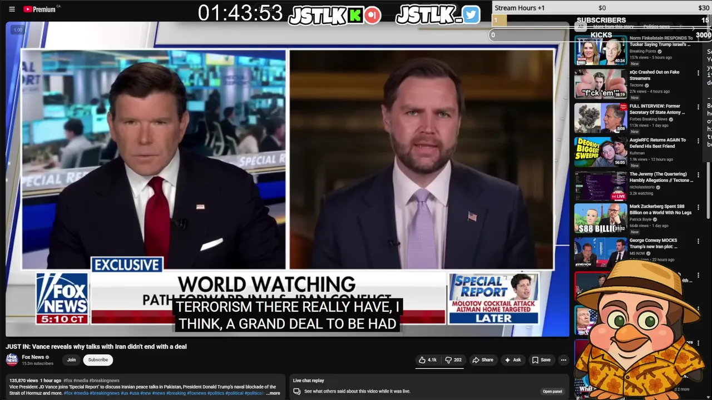The height and width of the screenshot is (400, 712).
Task: Subscribe to the Fox News channel
Action: (98, 359)
